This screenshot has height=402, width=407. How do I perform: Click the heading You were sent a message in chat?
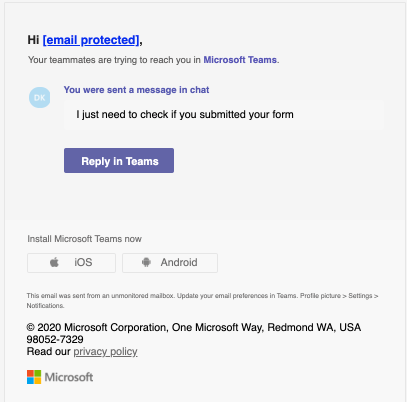(136, 90)
